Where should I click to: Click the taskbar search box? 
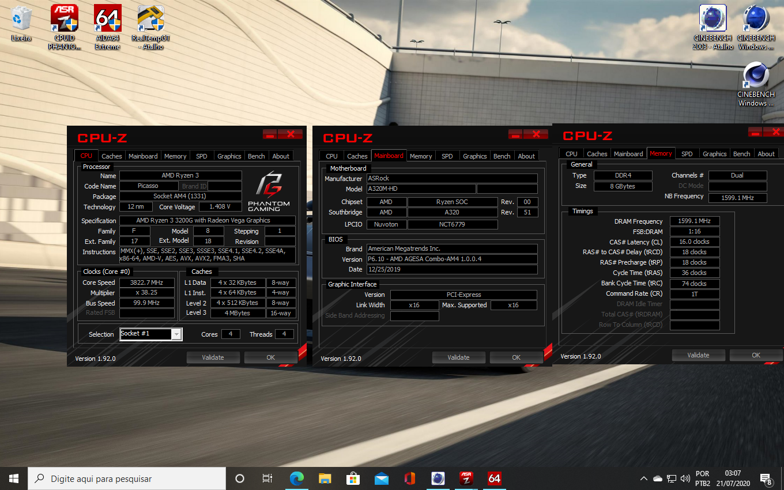point(127,478)
